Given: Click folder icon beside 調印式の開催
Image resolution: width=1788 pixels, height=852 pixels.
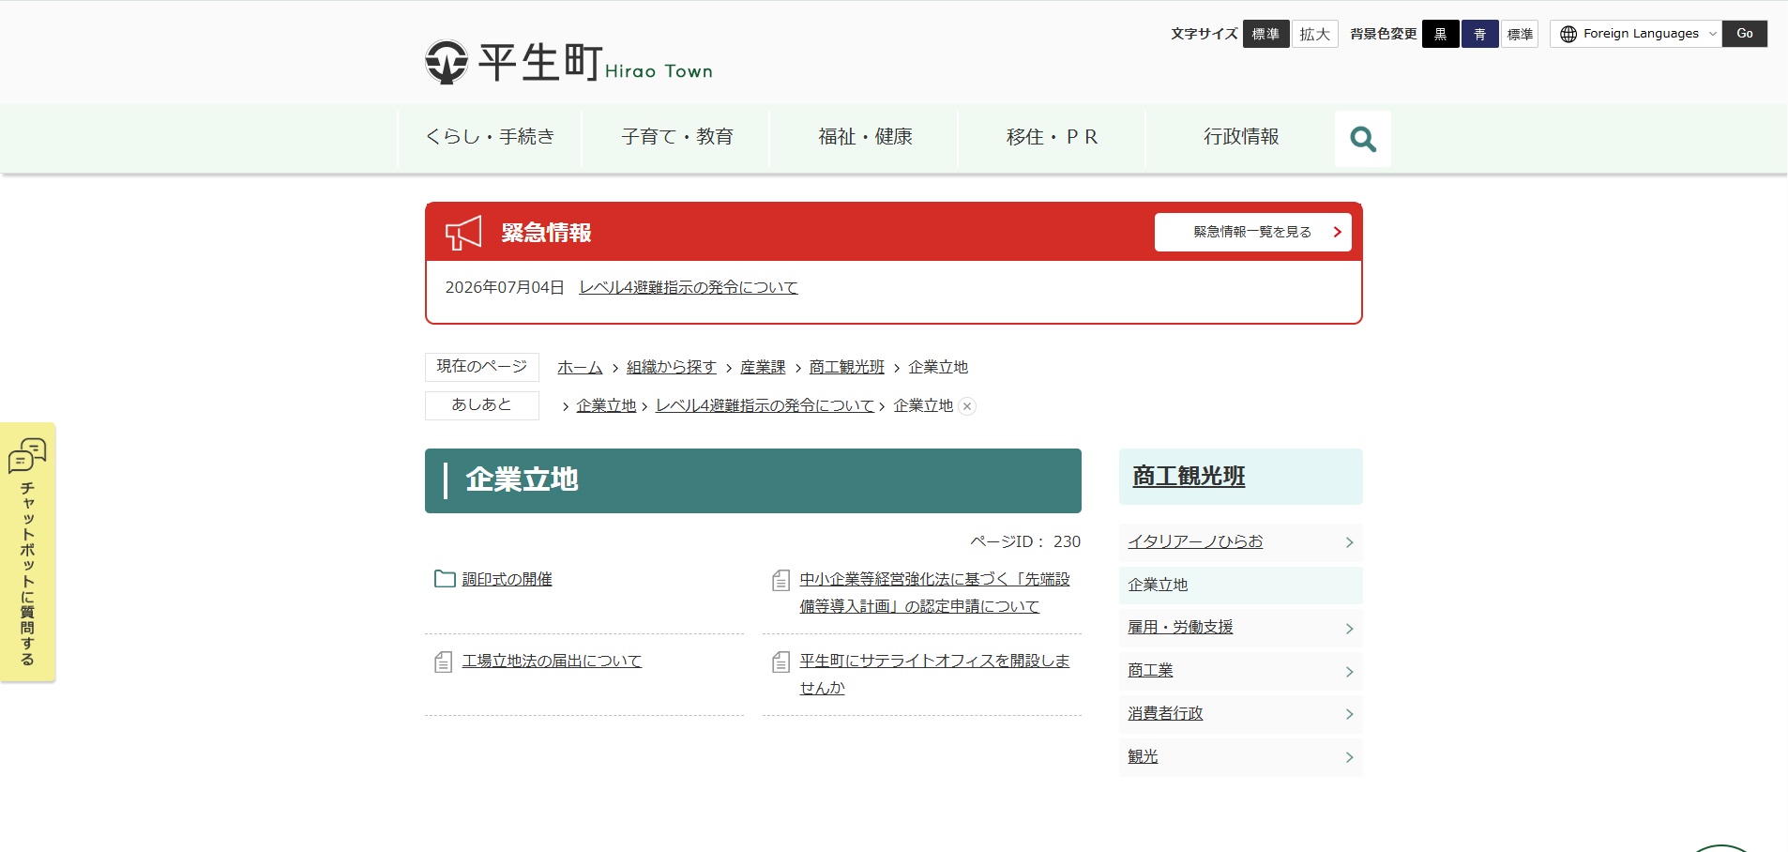Looking at the screenshot, I should (445, 579).
